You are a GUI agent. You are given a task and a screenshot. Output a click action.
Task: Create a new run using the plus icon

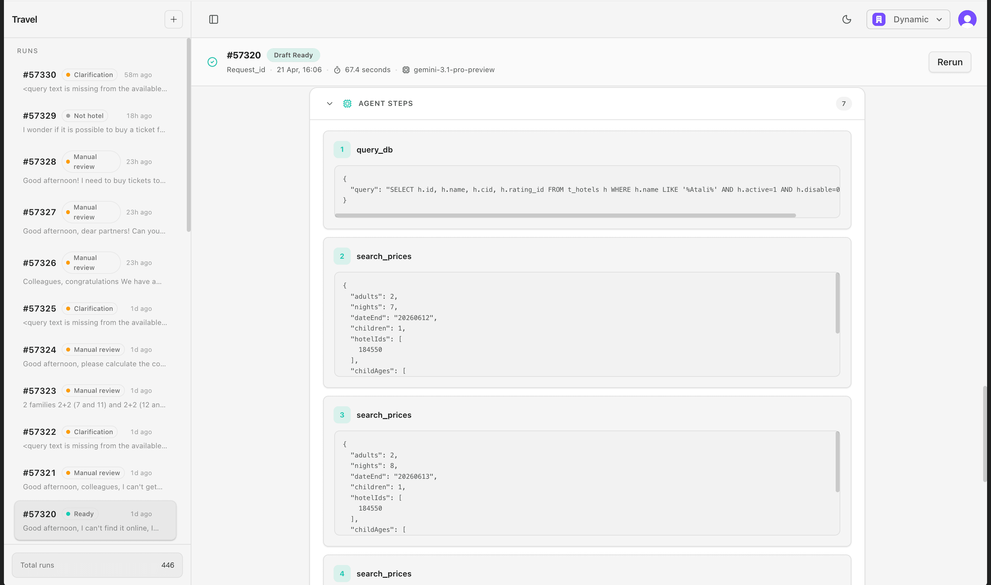point(173,19)
